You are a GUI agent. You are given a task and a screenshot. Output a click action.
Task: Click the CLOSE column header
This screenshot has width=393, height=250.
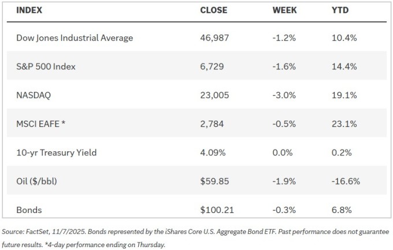pyautogui.click(x=213, y=10)
